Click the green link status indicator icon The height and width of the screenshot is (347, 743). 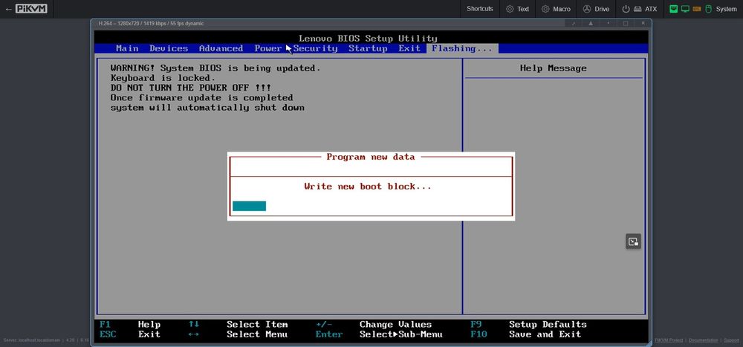pos(673,8)
